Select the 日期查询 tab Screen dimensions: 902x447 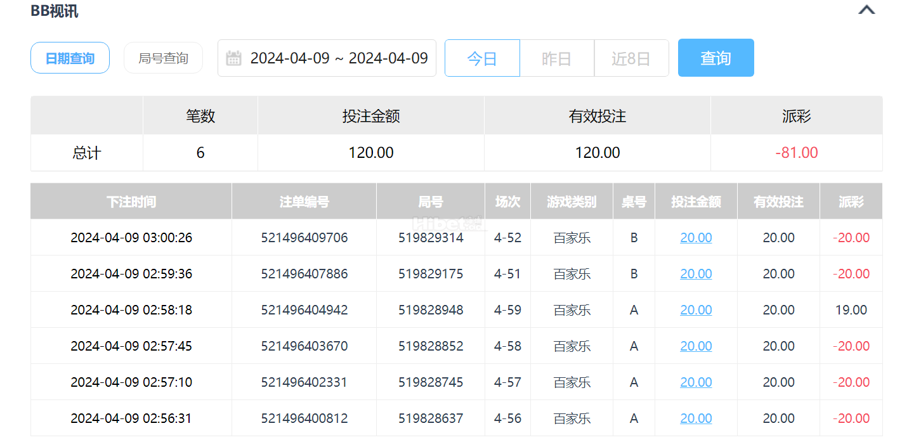70,58
